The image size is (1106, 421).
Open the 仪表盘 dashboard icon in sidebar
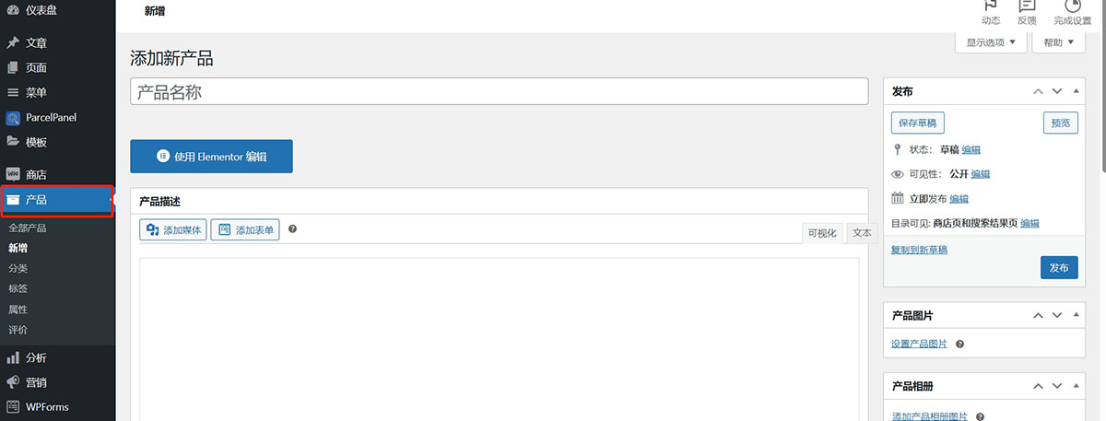pyautogui.click(x=13, y=9)
